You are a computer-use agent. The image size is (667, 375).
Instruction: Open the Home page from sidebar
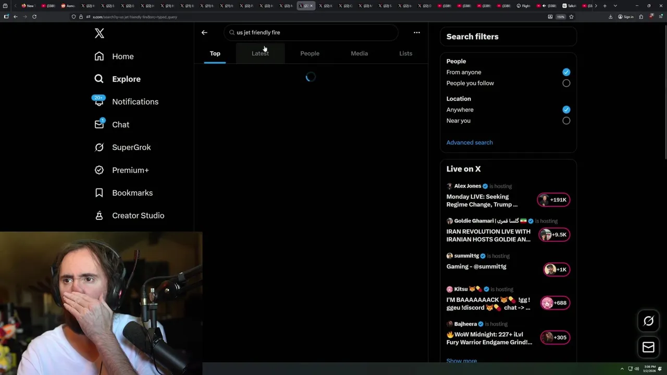[114, 56]
